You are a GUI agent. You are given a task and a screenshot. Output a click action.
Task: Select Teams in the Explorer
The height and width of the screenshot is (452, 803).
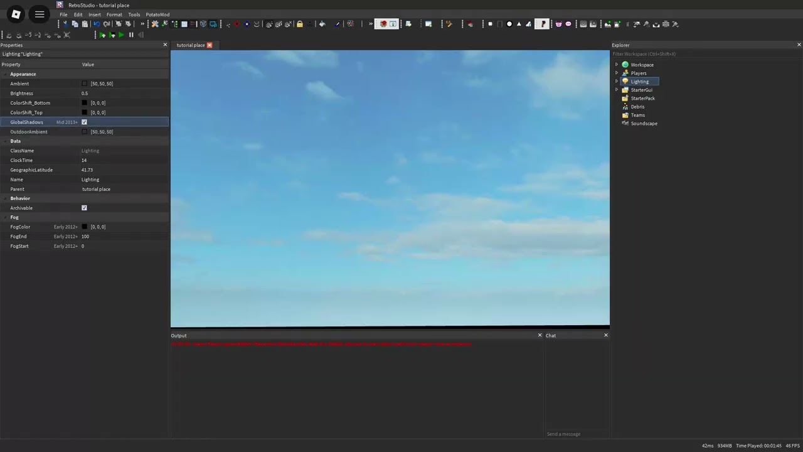(x=637, y=115)
